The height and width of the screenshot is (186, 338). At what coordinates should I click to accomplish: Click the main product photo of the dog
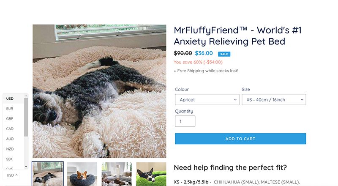(x=99, y=91)
